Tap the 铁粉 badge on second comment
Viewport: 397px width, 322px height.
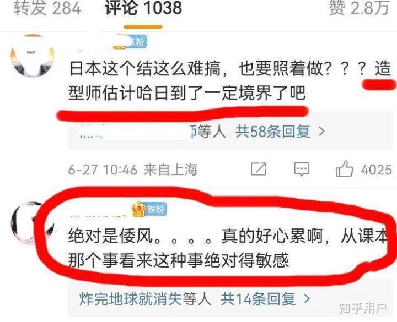coord(156,209)
